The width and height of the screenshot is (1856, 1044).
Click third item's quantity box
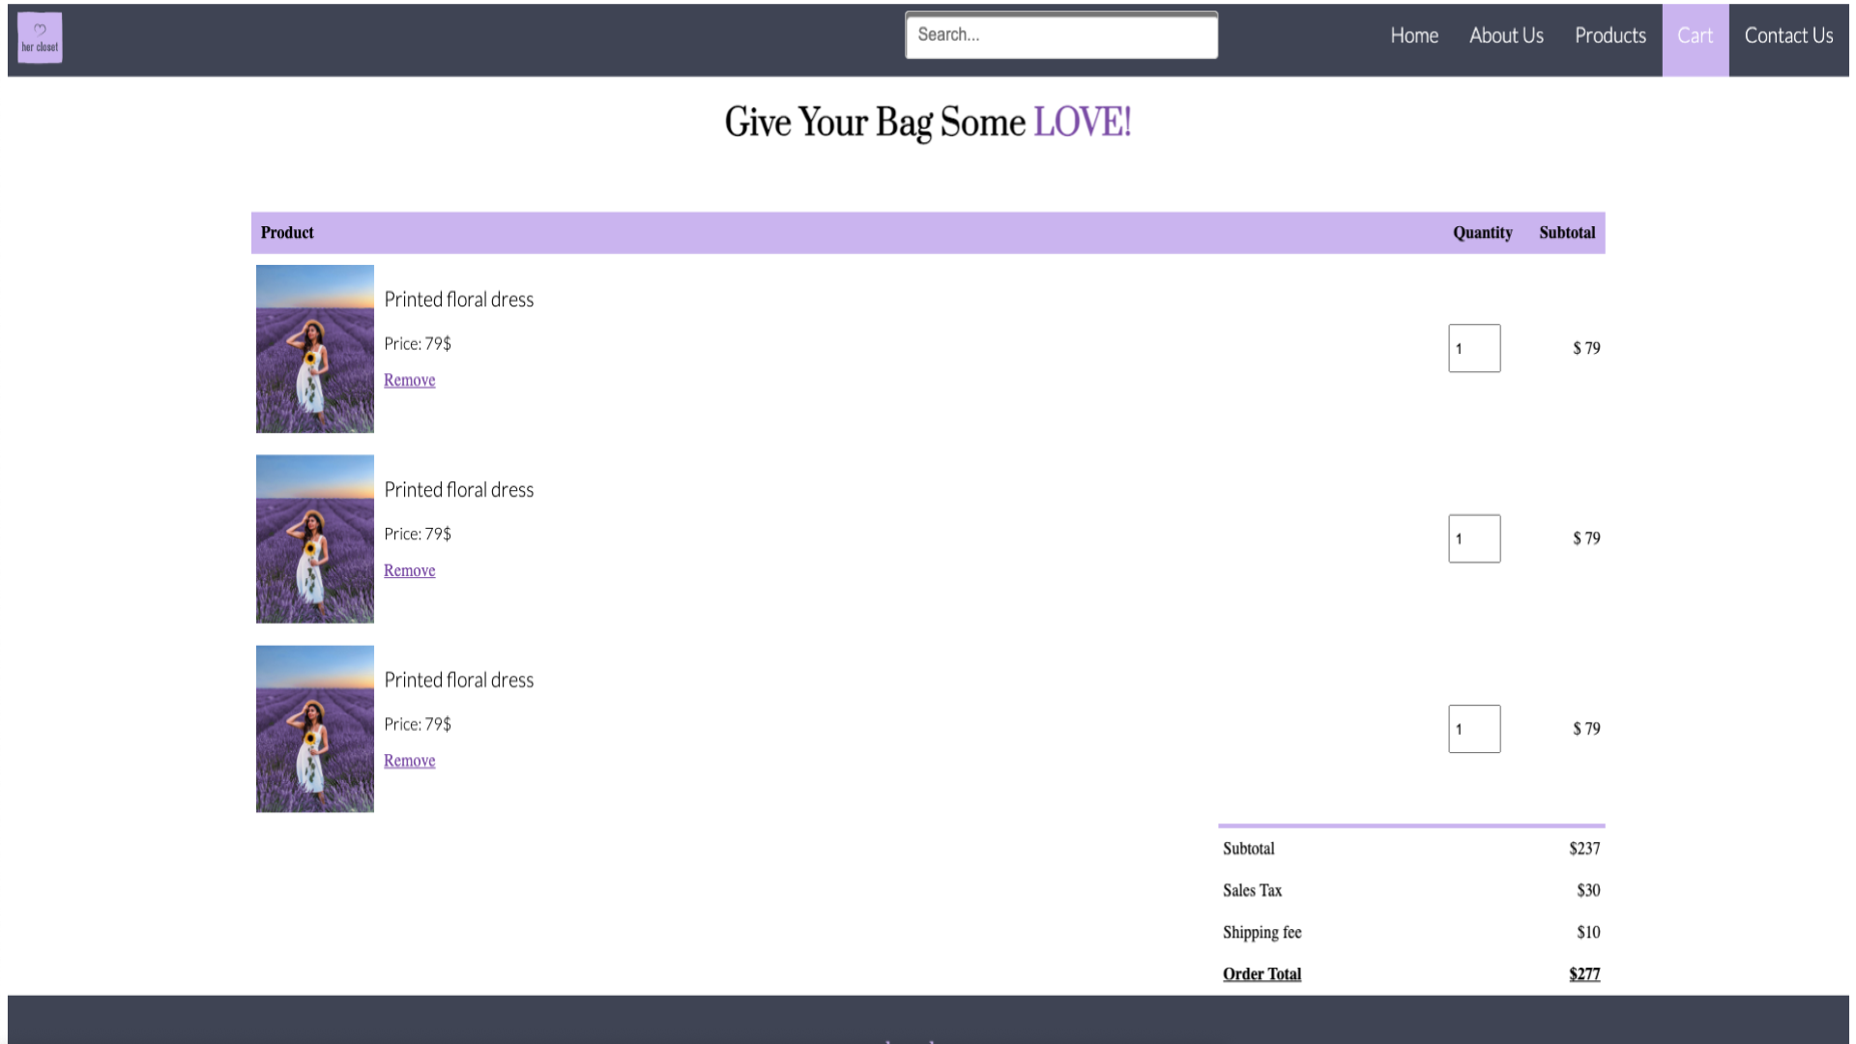tap(1473, 729)
